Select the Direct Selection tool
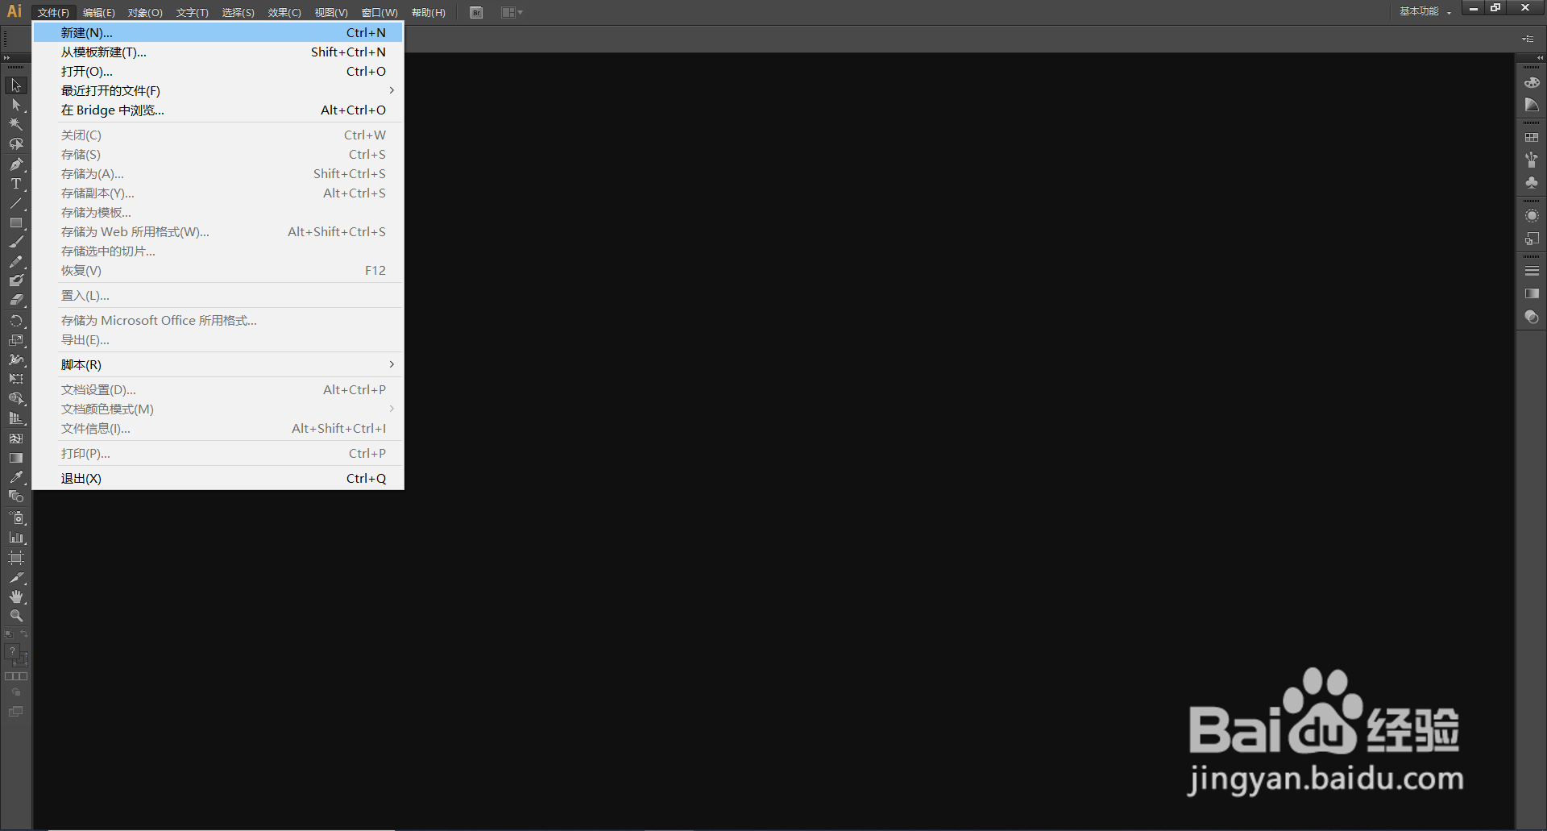Viewport: 1547px width, 831px height. click(x=16, y=105)
